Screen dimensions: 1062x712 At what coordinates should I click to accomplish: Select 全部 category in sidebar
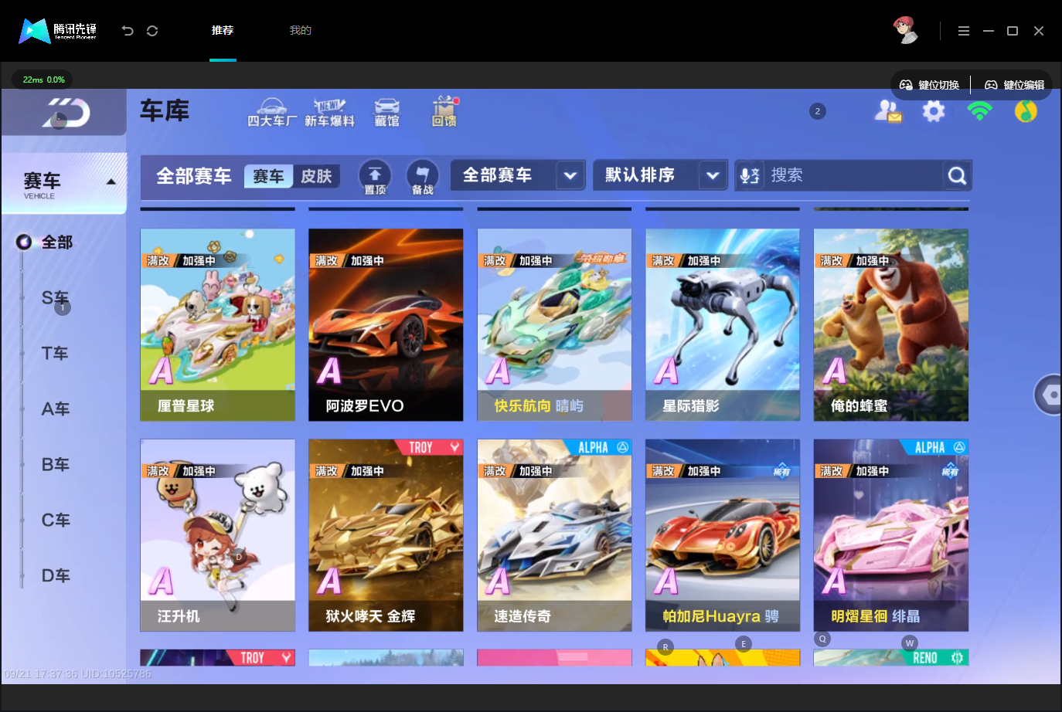pos(56,242)
